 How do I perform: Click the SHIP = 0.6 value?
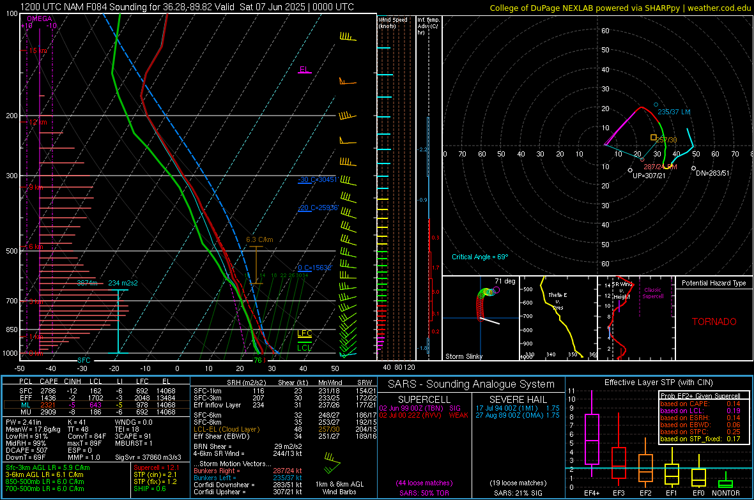pyautogui.click(x=150, y=489)
